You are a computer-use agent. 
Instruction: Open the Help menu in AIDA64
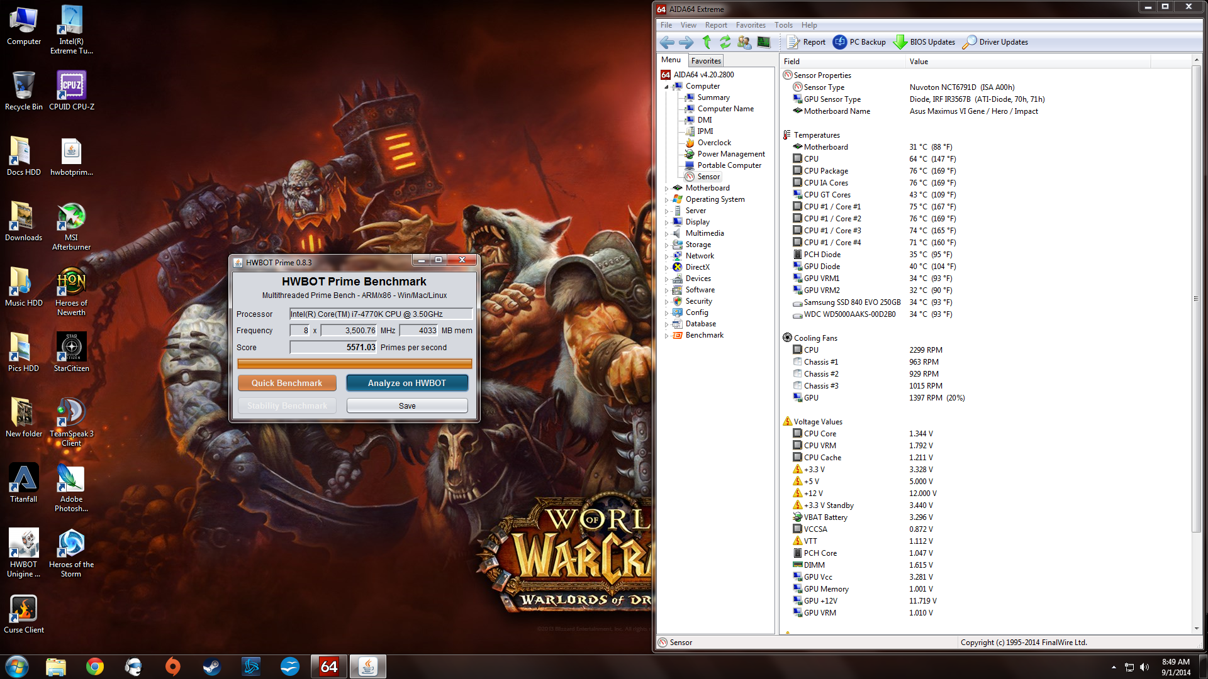pyautogui.click(x=809, y=25)
